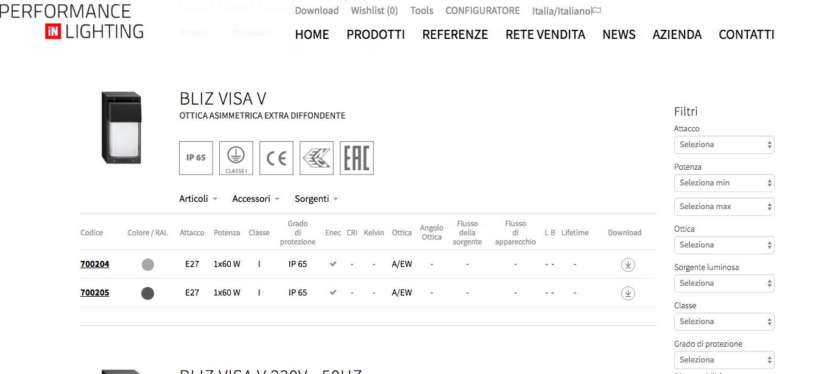Click the flag icon beside Italia/Italiano
Image resolution: width=824 pixels, height=374 pixels.
[x=597, y=11]
